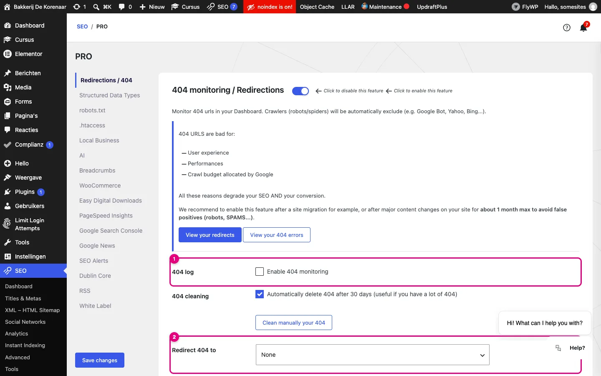Open the Nieuw menu in admin bar
This screenshot has height=376, width=601.
[152, 7]
